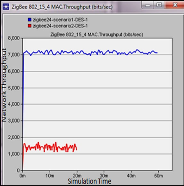Click the blue scenario1 legend swatch
Viewport: 184px width, 186px height.
pyautogui.click(x=29, y=19)
